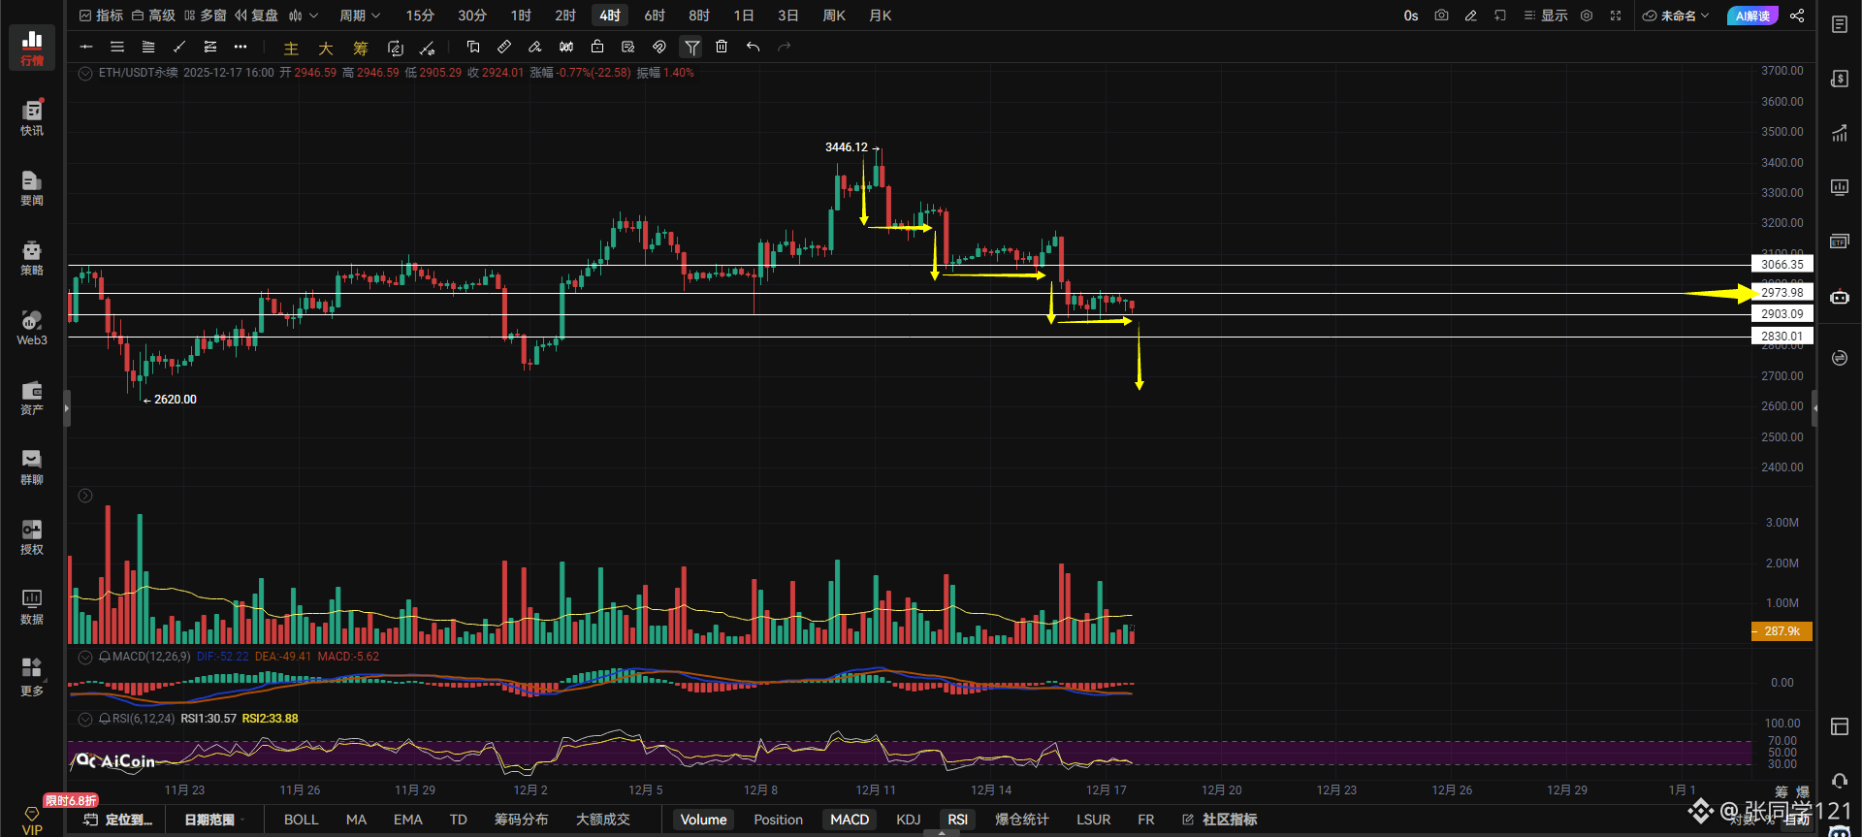The width and height of the screenshot is (1862, 837).
Task: Open the VIP membership badge
Action: (x=32, y=821)
